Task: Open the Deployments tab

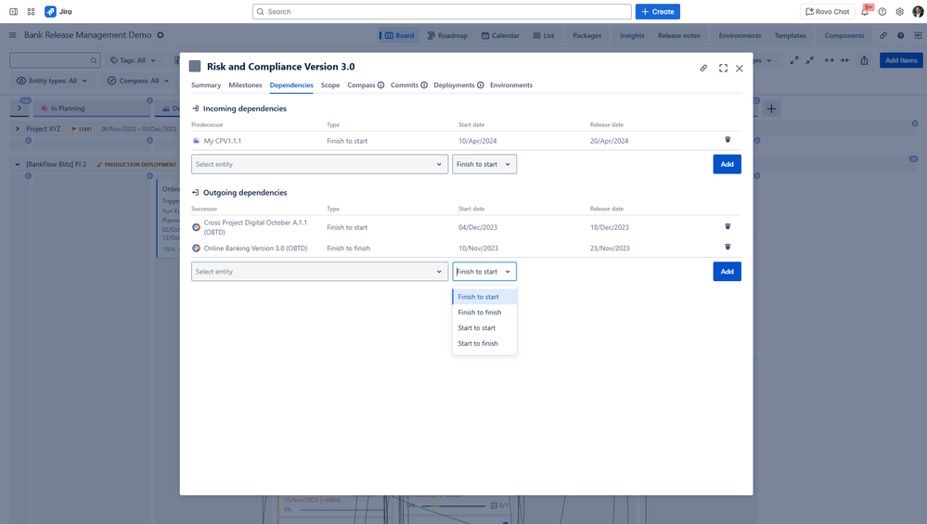Action: pos(454,85)
